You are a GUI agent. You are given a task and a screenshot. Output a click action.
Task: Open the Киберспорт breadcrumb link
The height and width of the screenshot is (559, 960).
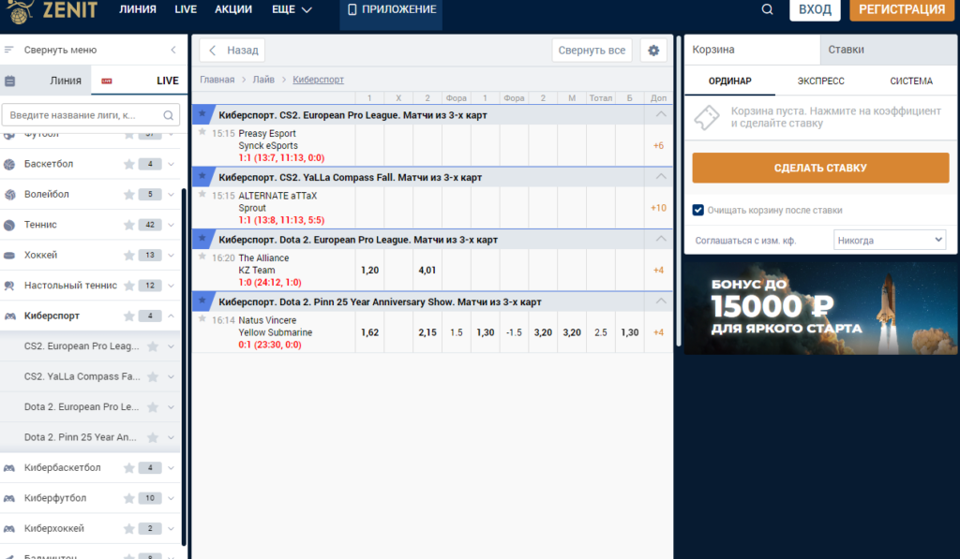(319, 80)
